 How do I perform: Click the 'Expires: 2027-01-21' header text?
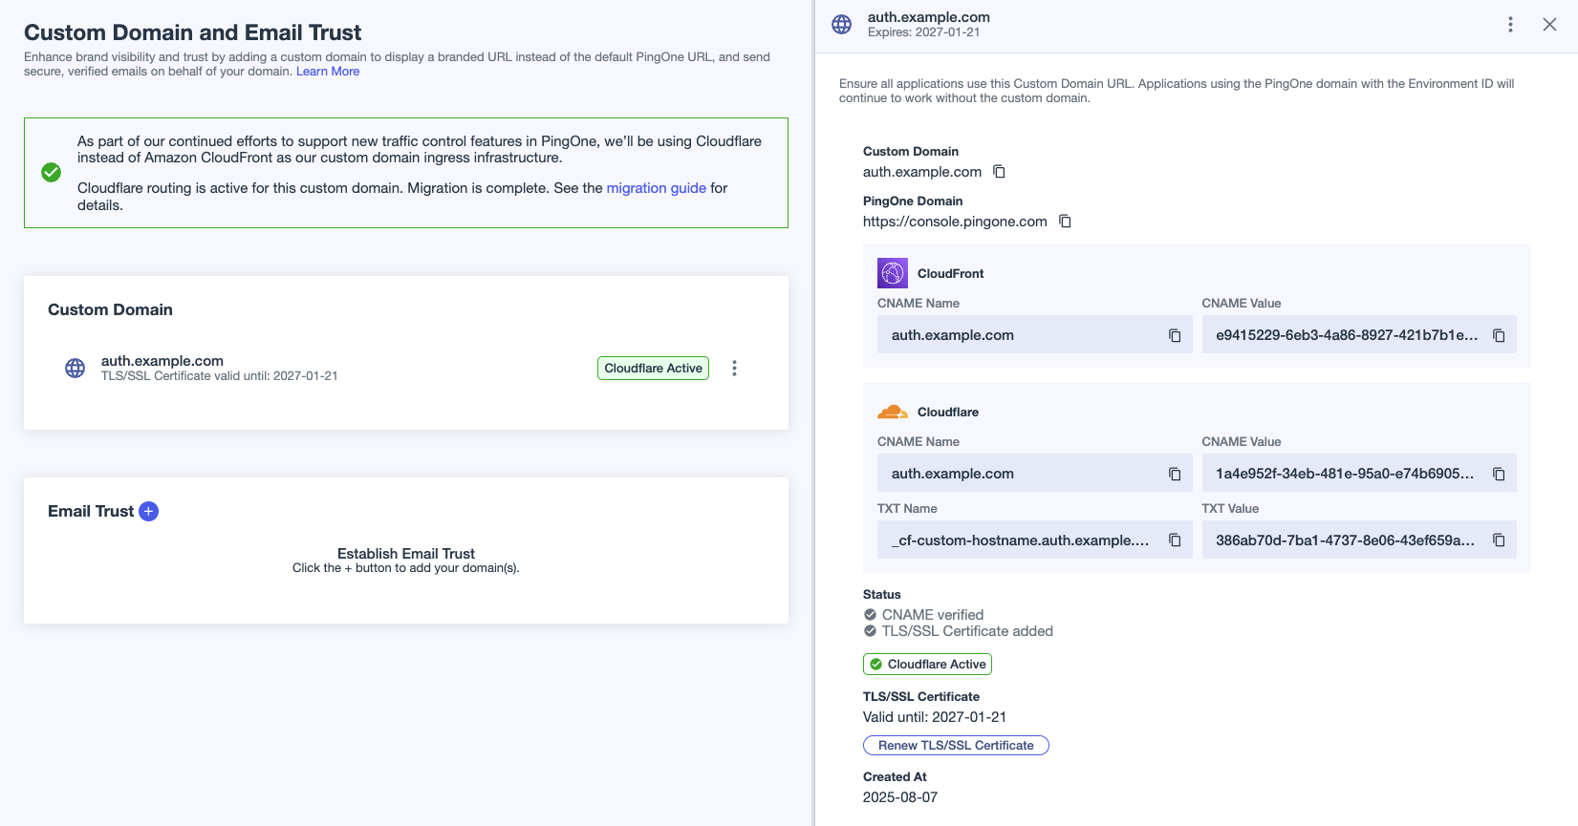pos(923,32)
